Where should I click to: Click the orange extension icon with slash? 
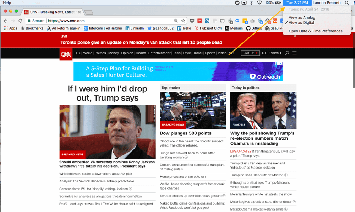[x=275, y=21]
